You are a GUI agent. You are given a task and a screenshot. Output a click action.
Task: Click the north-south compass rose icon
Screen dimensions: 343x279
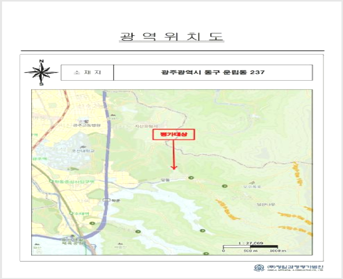click(x=41, y=72)
